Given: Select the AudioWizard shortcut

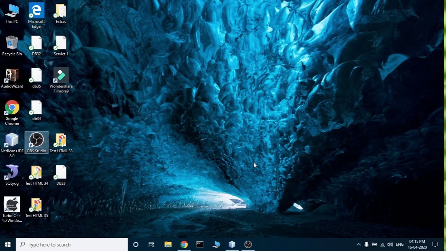Looking at the screenshot, I should (x=12, y=78).
